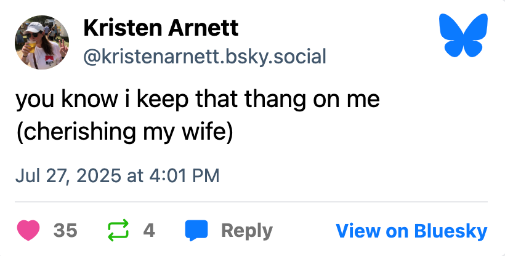Viewport: 505px width, 256px height.
Task: Click the horizontal divider below the timestamp
Action: coord(252,202)
